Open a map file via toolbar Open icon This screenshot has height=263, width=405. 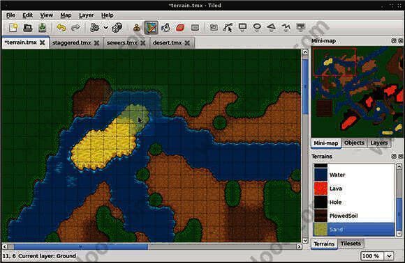point(28,28)
